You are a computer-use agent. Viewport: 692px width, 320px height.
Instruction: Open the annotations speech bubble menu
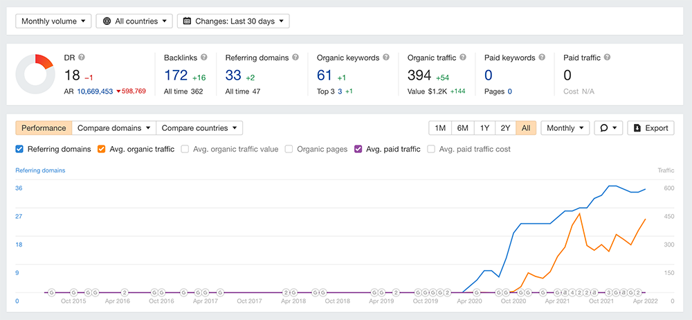tap(608, 128)
